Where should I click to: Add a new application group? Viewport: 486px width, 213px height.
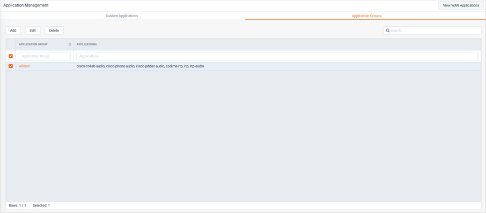click(x=13, y=31)
